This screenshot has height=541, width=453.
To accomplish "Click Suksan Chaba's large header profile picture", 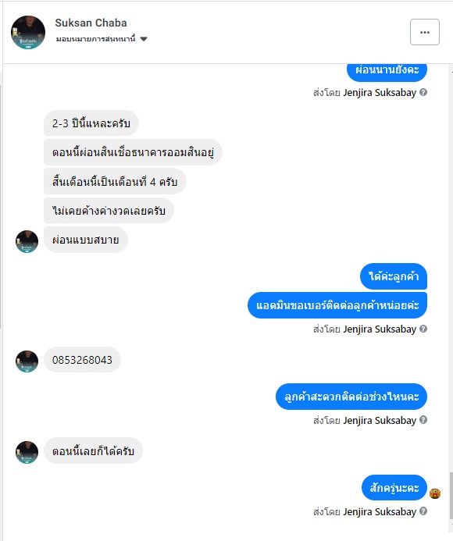I will (x=28, y=32).
